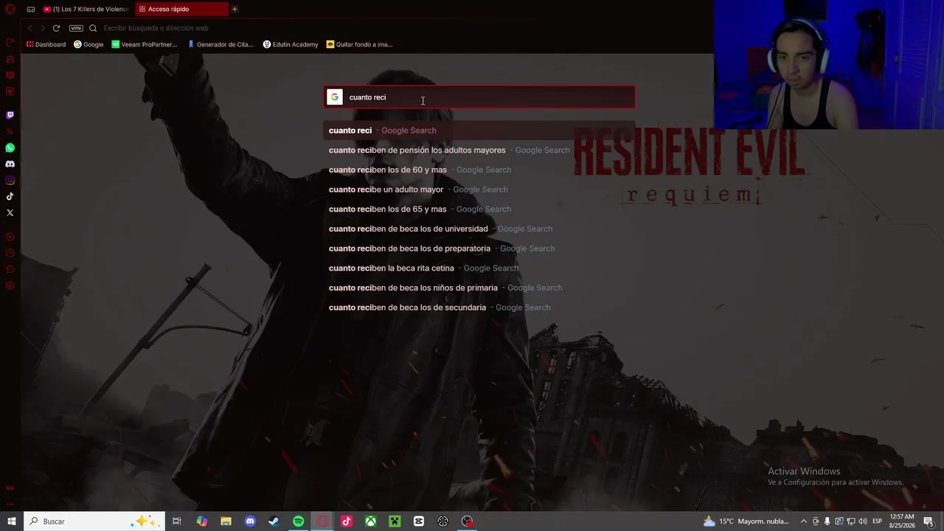Open the 'Generador de Cita...' bookmark
The image size is (944, 531).
(x=221, y=44)
